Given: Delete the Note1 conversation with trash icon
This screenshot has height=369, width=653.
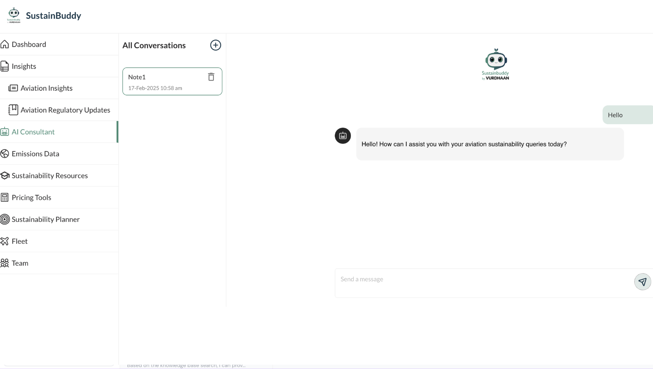Looking at the screenshot, I should (x=211, y=77).
